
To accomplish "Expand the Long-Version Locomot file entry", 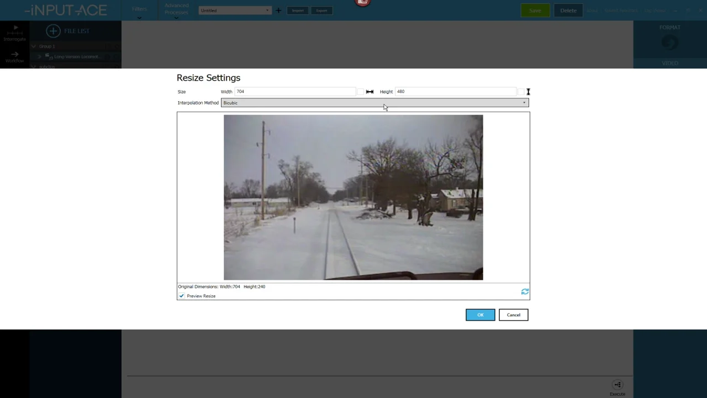I will [40, 56].
